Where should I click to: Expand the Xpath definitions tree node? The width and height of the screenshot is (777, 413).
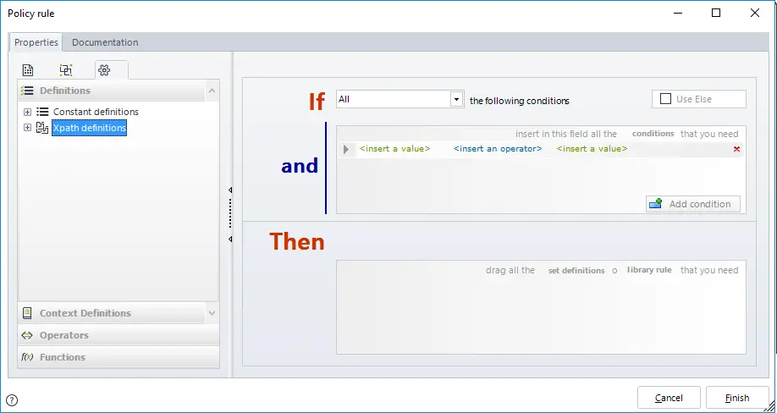point(28,128)
